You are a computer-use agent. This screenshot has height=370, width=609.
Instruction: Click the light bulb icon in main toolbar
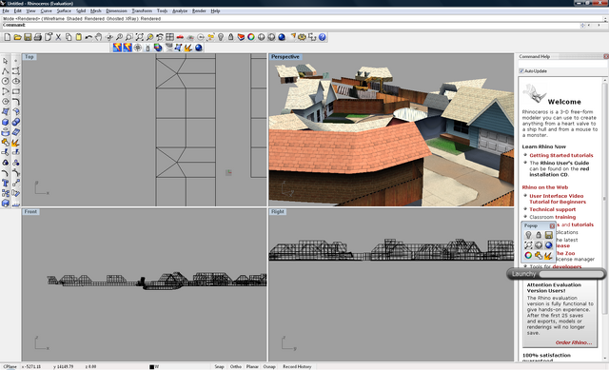(221, 37)
